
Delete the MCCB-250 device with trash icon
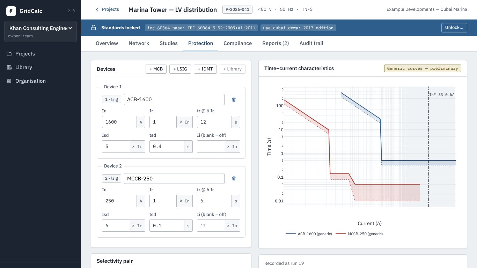pos(234,178)
